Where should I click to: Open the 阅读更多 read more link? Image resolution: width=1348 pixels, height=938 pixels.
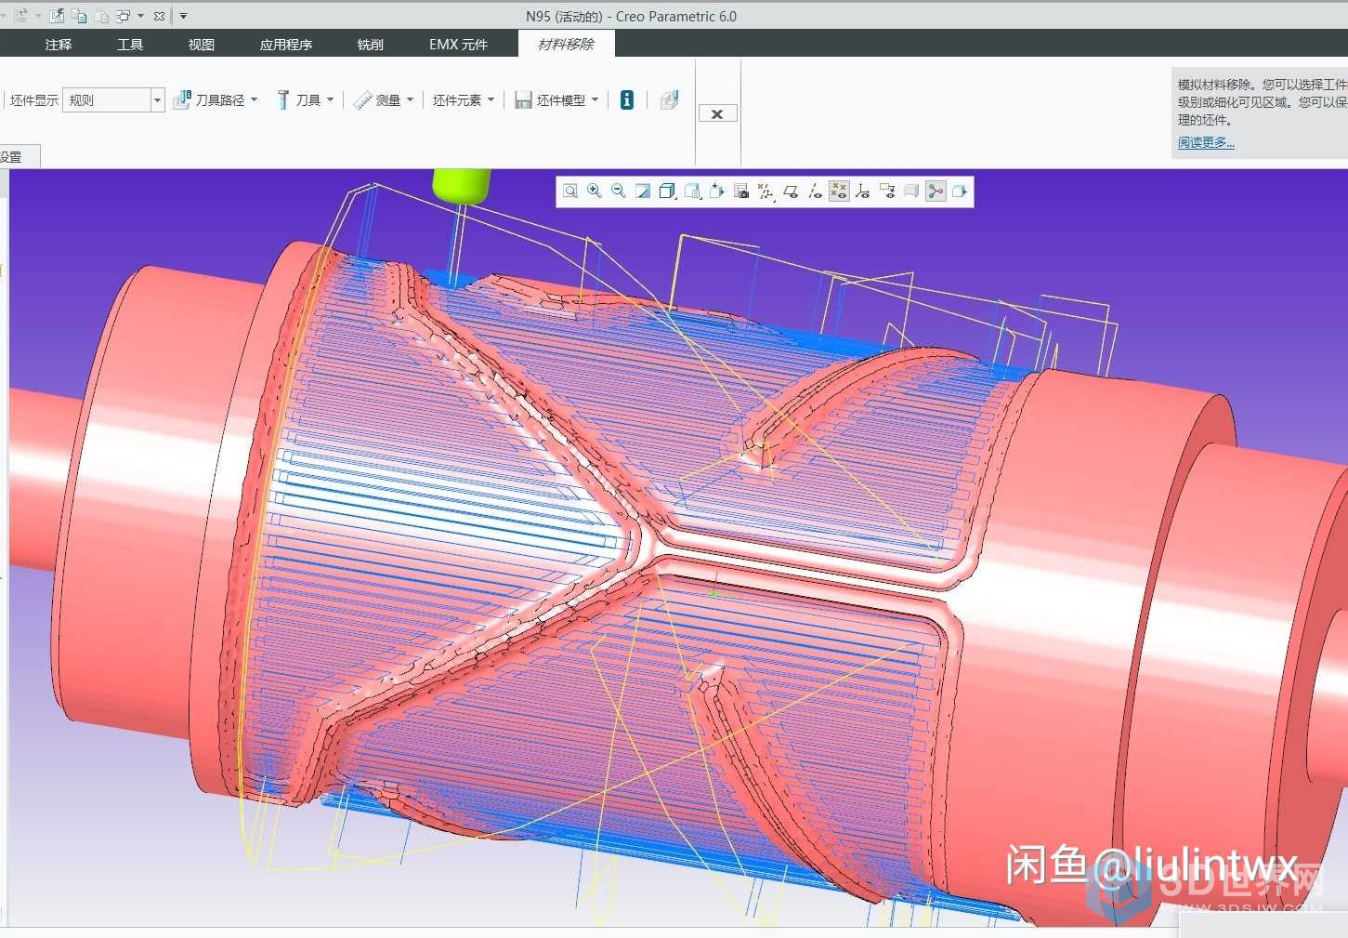point(1206,142)
